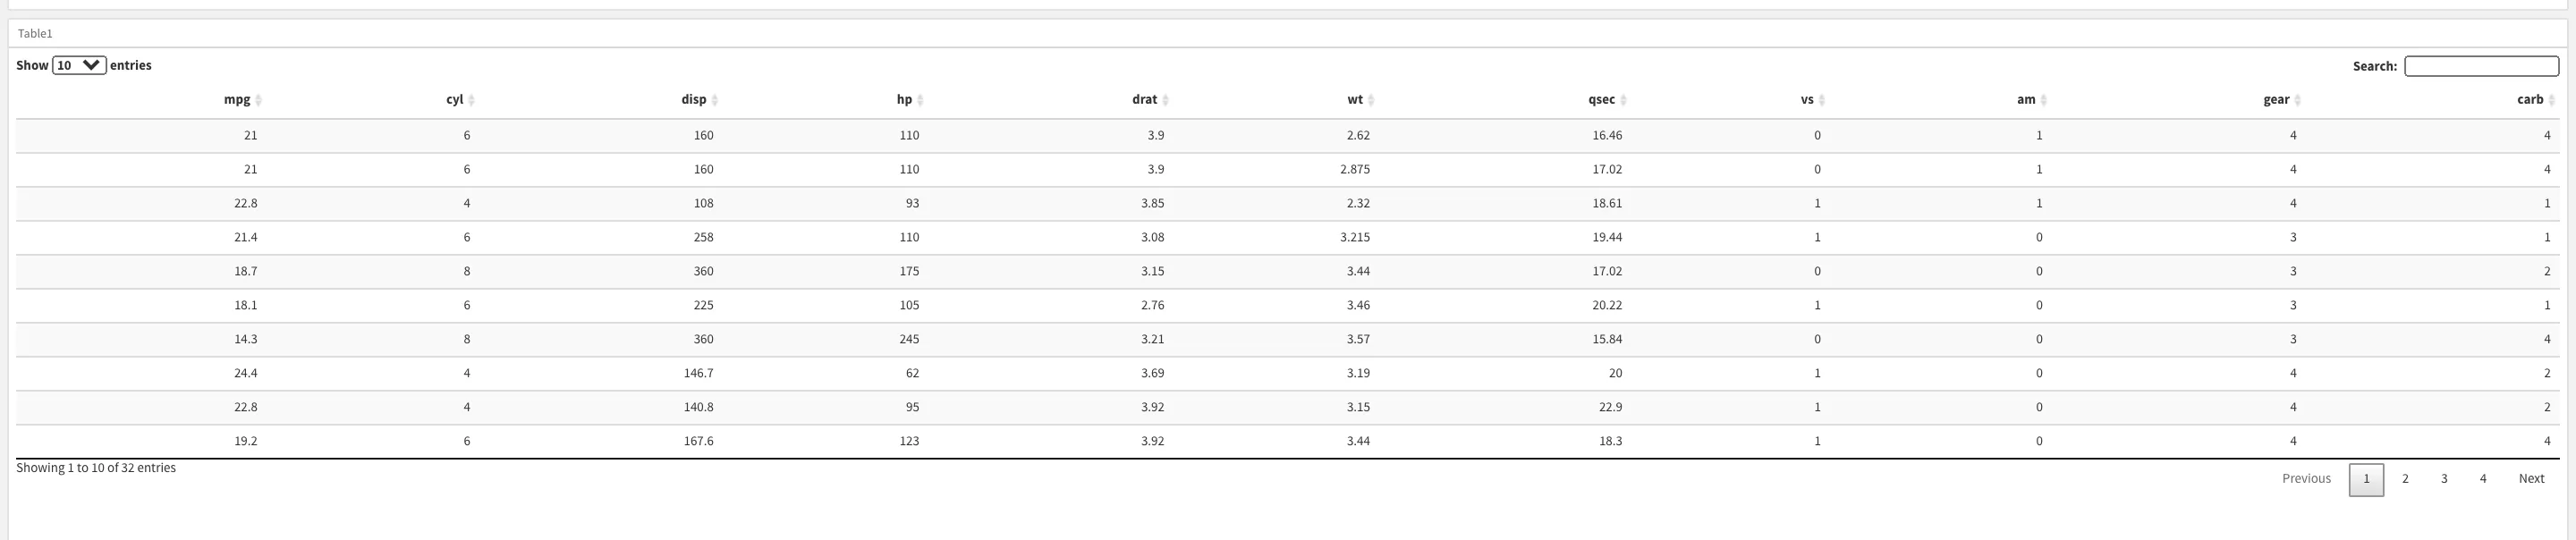This screenshot has height=540, width=2576.
Task: Open the Show entries dropdown
Action: click(79, 65)
